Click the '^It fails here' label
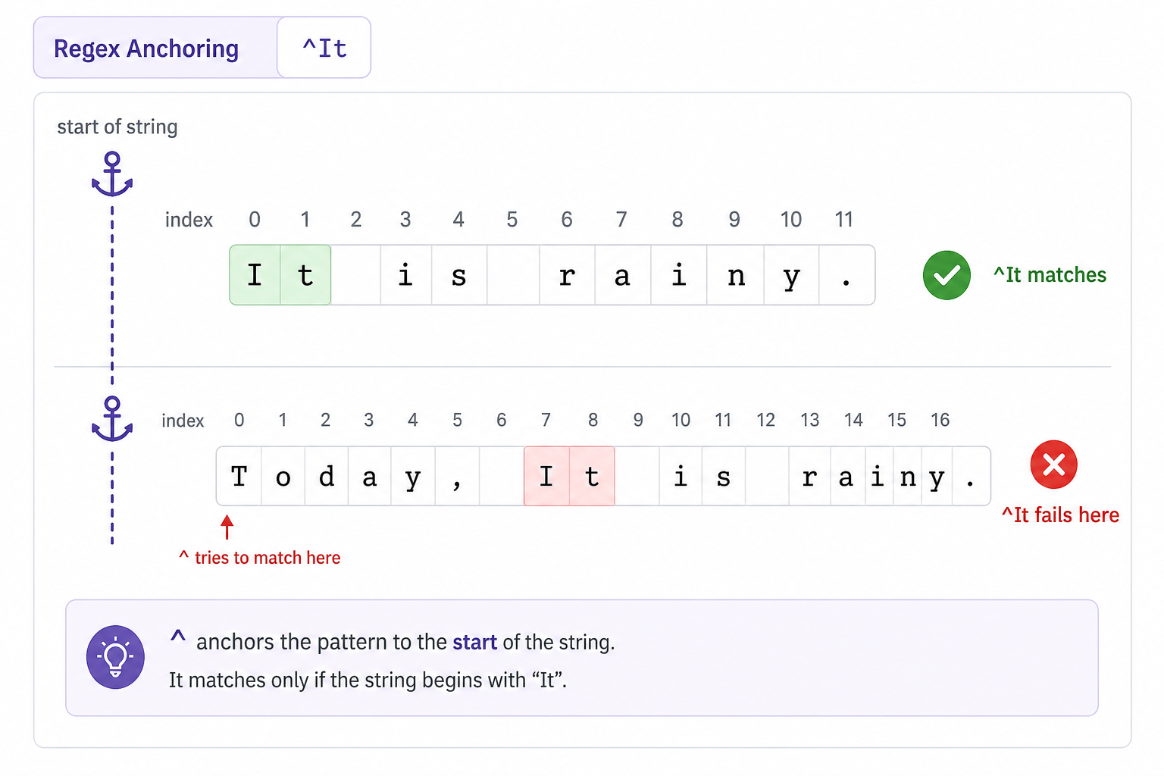 (1060, 515)
